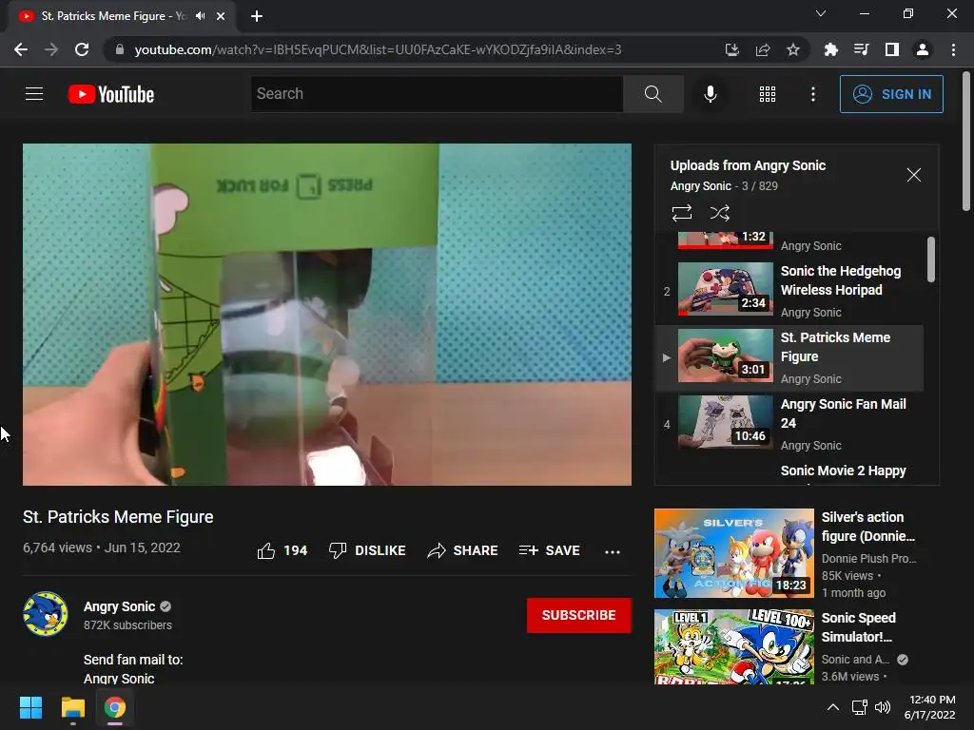Toggle loop playlist button
The width and height of the screenshot is (974, 730).
[x=681, y=213]
